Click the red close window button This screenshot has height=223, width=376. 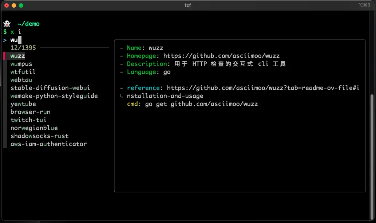[x=7, y=5]
